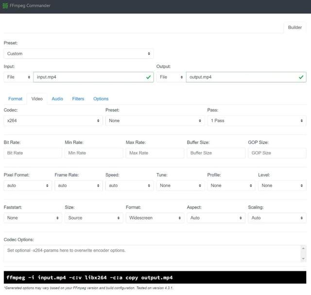The width and height of the screenshot is (311, 295).
Task: Go to the Options tab
Action: pyautogui.click(x=101, y=99)
